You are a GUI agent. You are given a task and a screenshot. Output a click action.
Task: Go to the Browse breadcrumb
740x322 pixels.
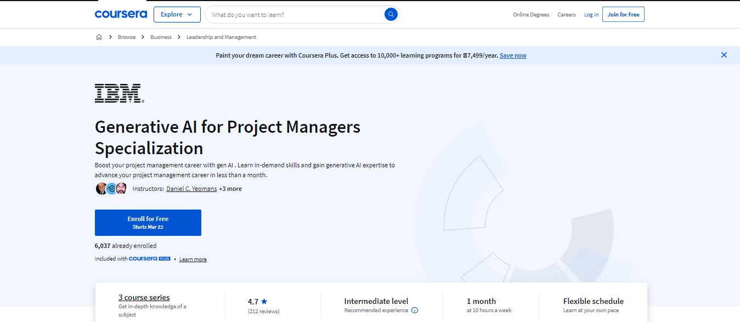point(127,37)
